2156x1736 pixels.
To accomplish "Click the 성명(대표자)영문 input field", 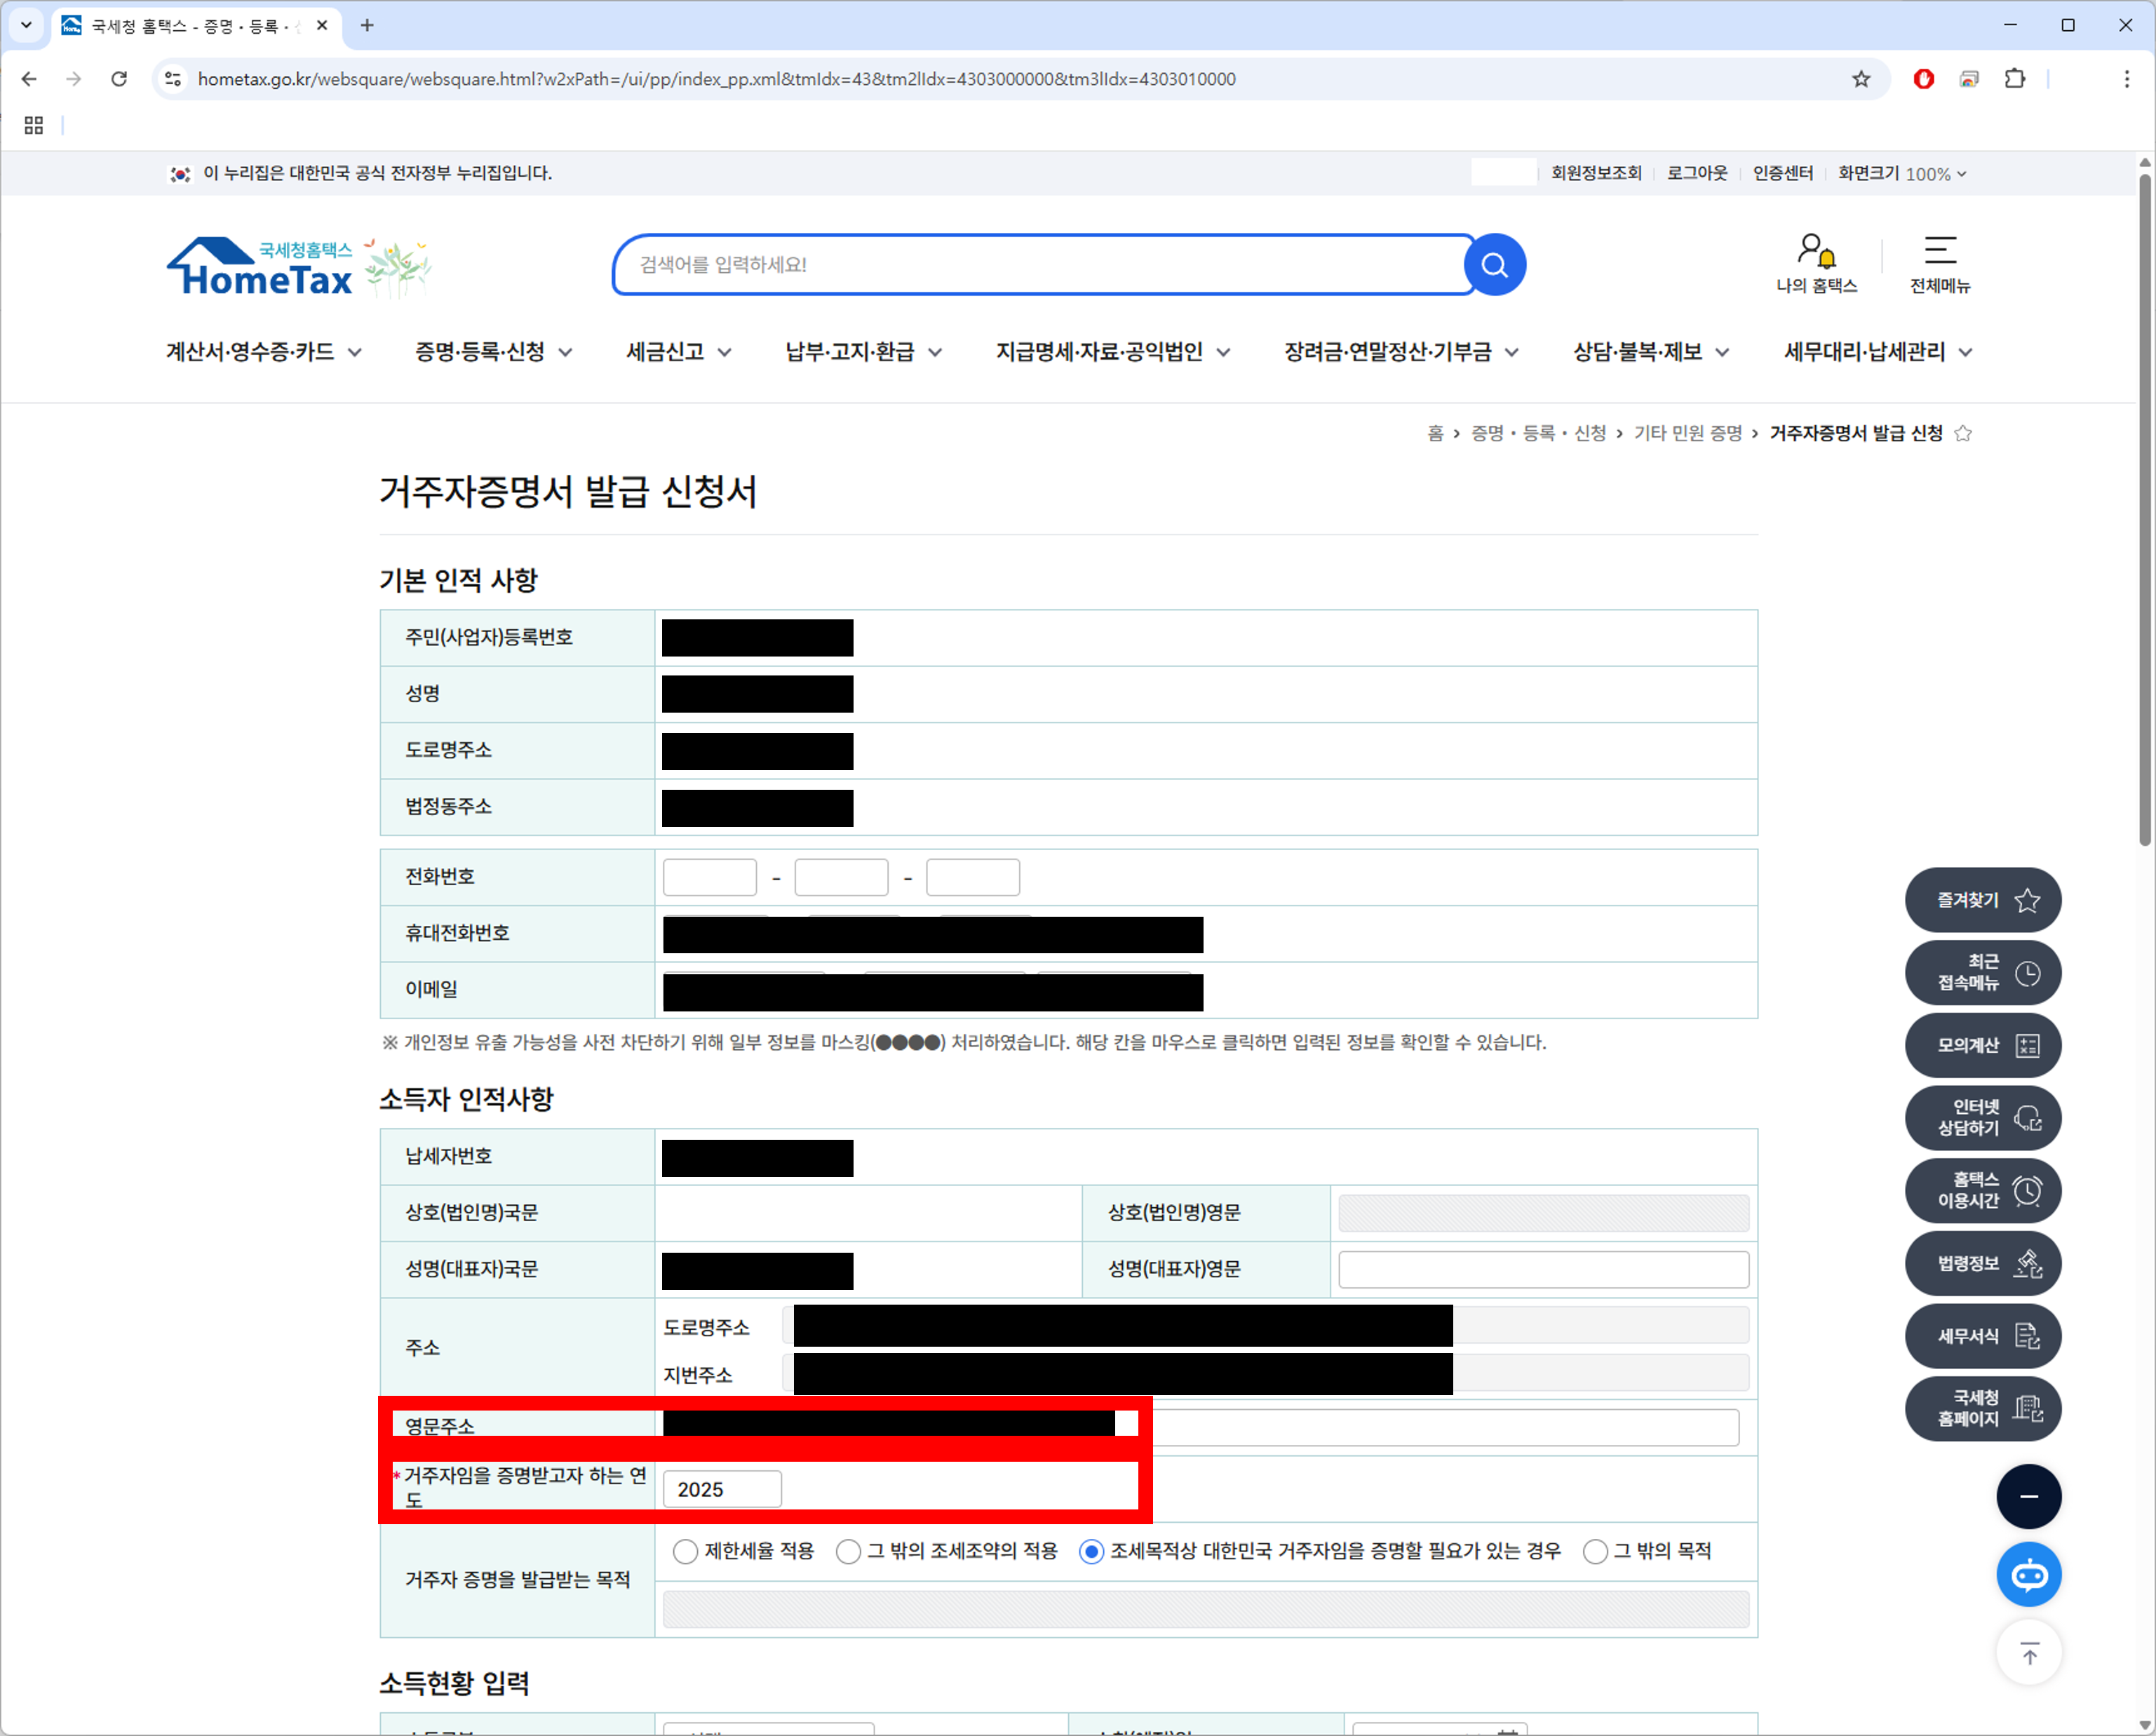I will pyautogui.click(x=1543, y=1269).
